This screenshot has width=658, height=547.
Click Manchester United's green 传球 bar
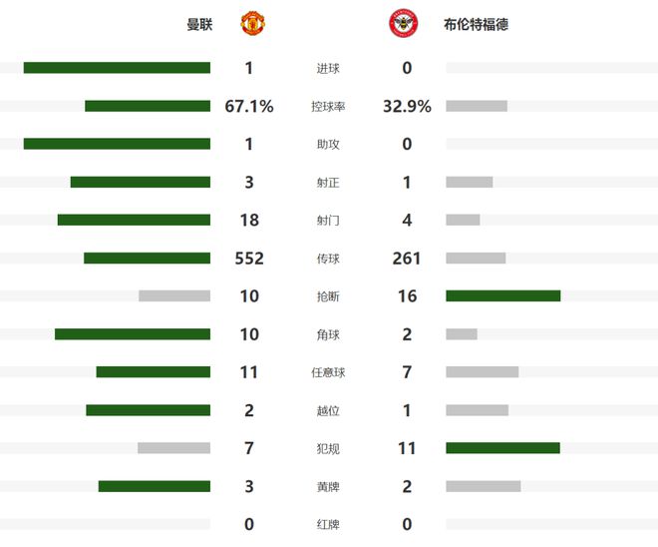click(147, 258)
